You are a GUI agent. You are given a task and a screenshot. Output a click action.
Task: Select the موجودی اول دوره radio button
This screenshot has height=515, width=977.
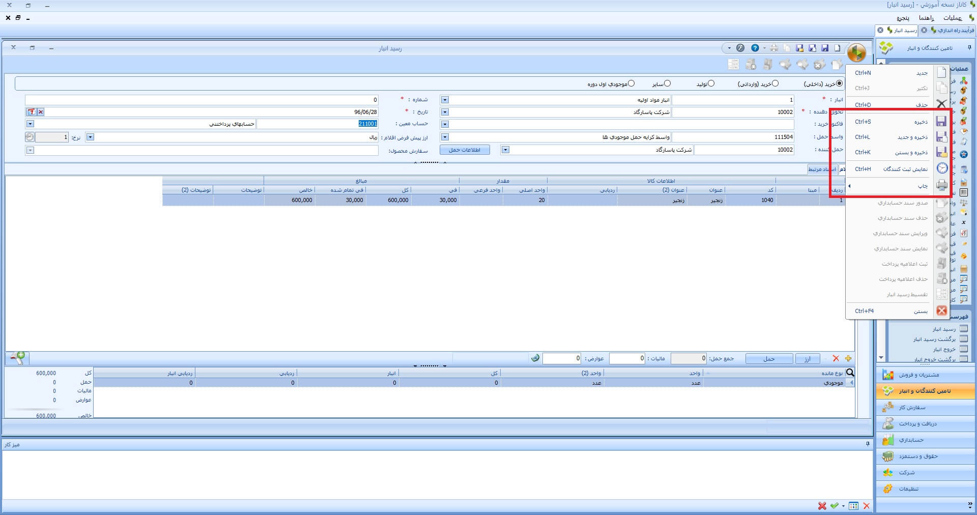631,83
